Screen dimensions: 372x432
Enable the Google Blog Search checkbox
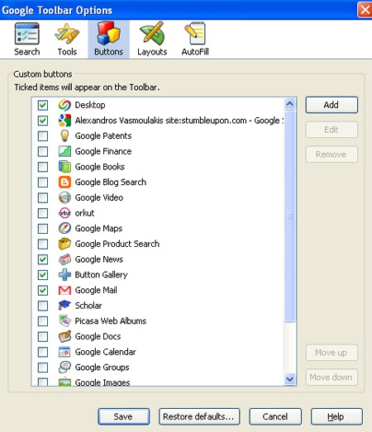pos(43,182)
